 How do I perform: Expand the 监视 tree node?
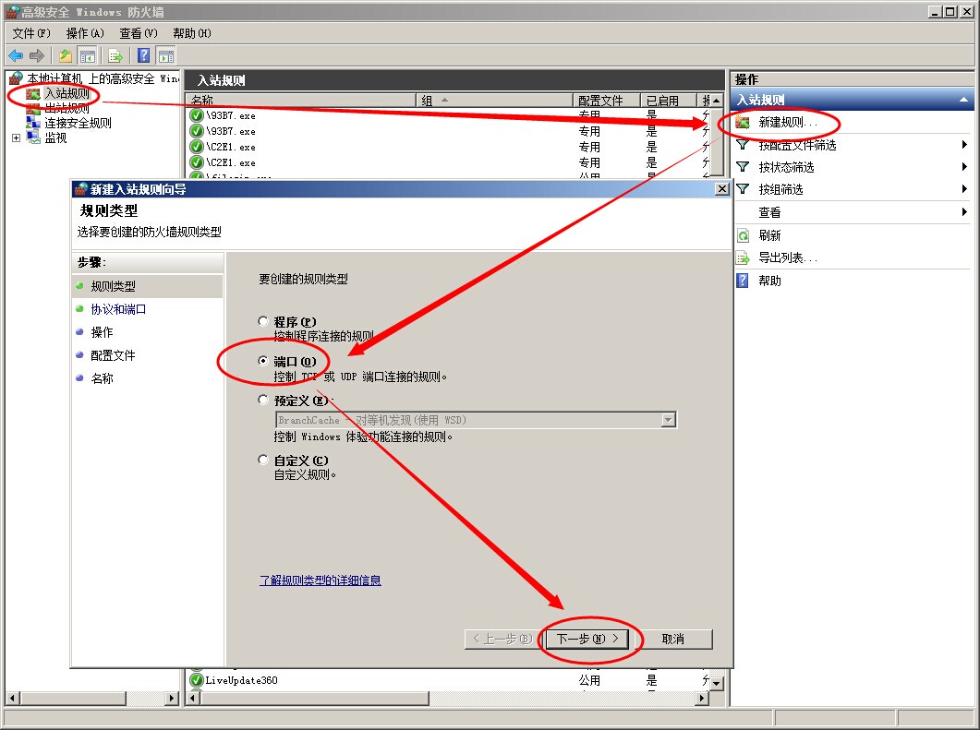coord(16,138)
